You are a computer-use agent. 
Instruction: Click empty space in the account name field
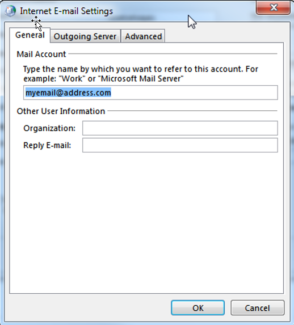(194, 93)
